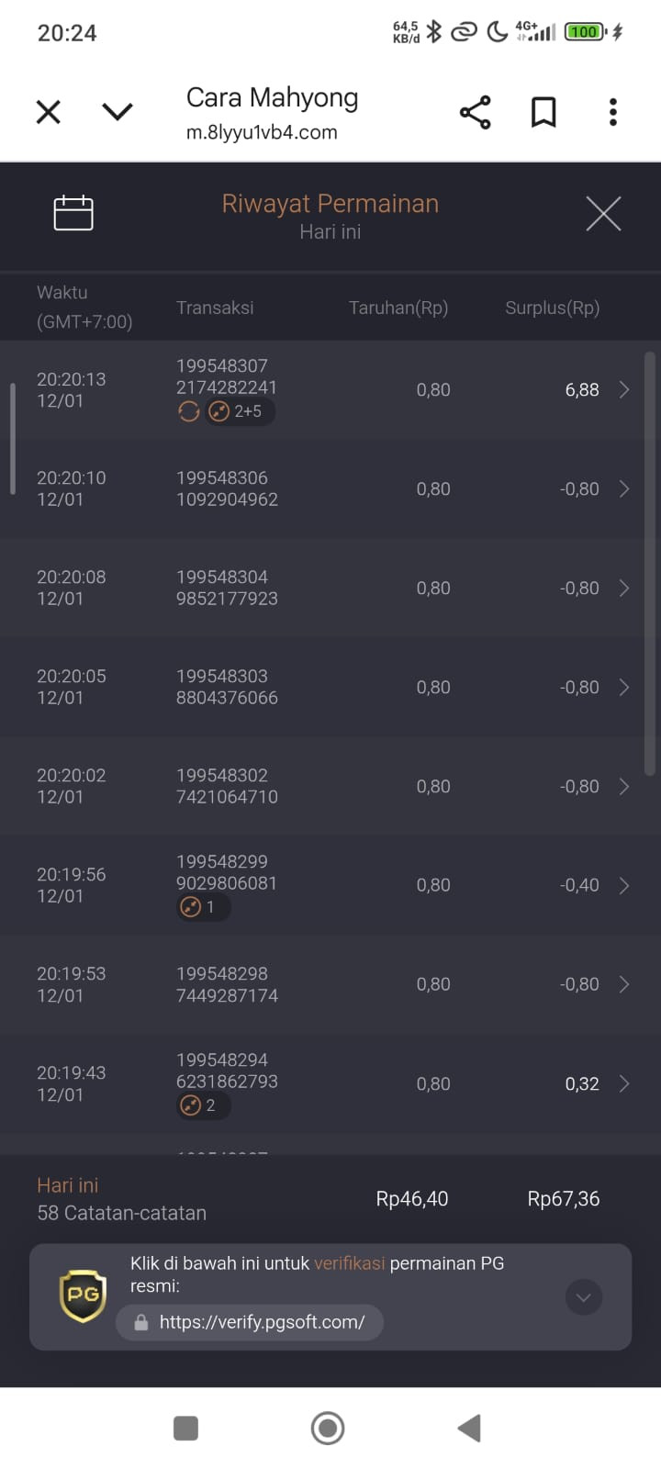Open the calendar date picker icon
Image resolution: width=661 pixels, height=1469 pixels.
click(73, 213)
